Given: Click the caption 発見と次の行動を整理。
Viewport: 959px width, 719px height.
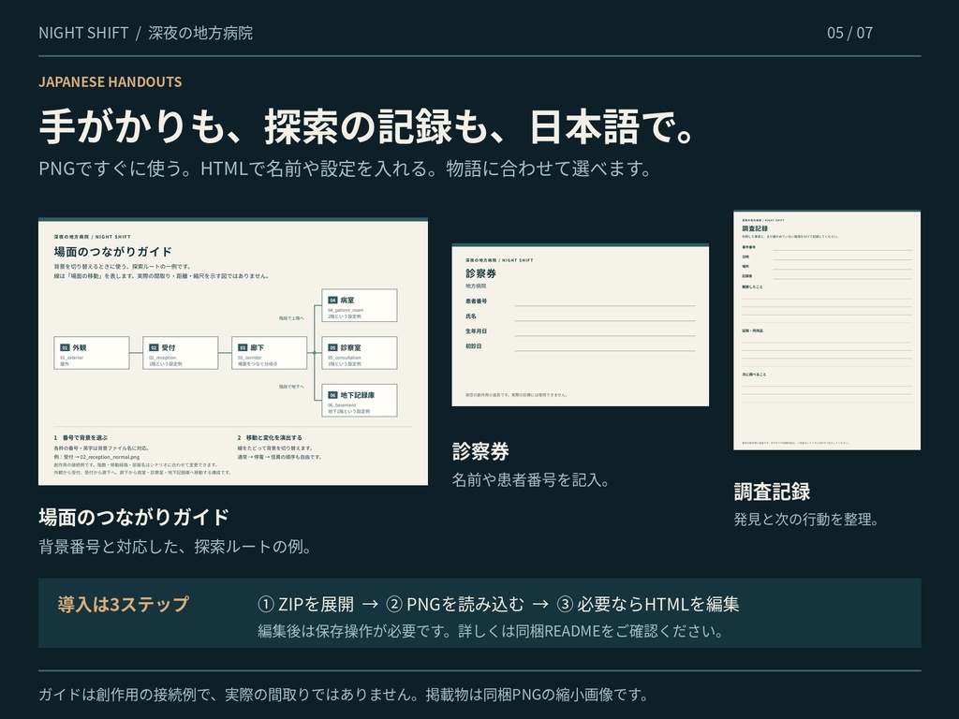Looking at the screenshot, I should [x=806, y=519].
